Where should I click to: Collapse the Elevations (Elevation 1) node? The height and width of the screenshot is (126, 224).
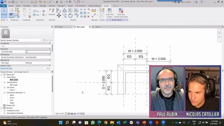[x=5, y=92]
